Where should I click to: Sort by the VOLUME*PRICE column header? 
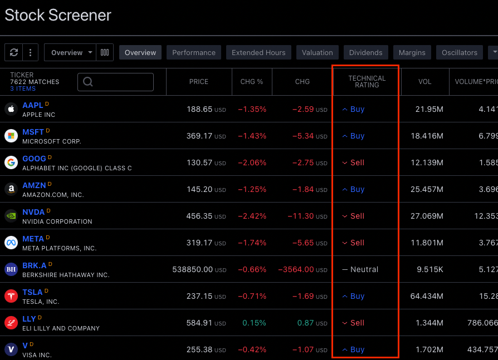coord(474,82)
